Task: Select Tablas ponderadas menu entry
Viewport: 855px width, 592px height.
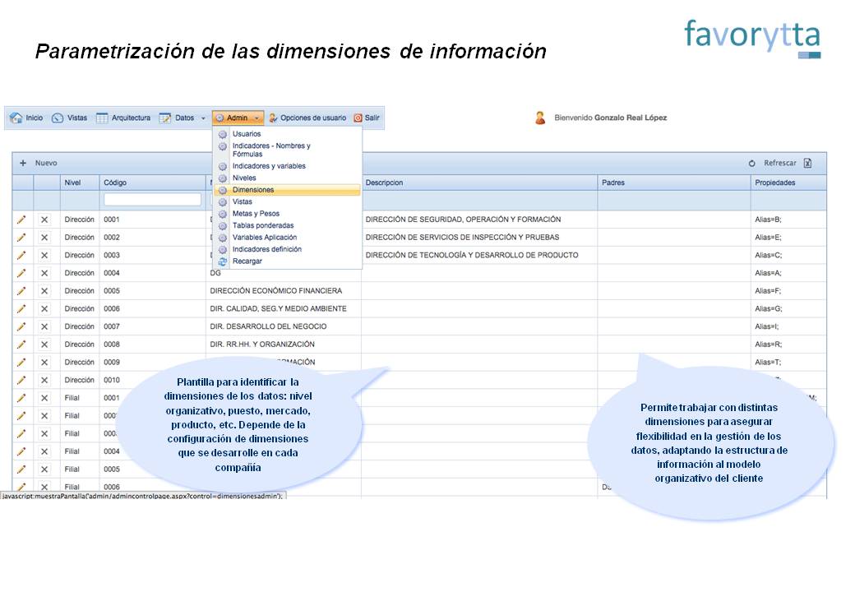Action: point(263,225)
